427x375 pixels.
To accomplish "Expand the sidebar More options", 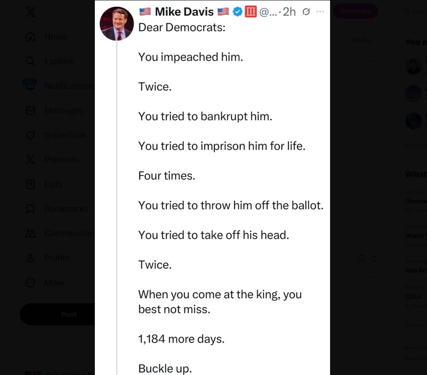I will click(x=30, y=283).
